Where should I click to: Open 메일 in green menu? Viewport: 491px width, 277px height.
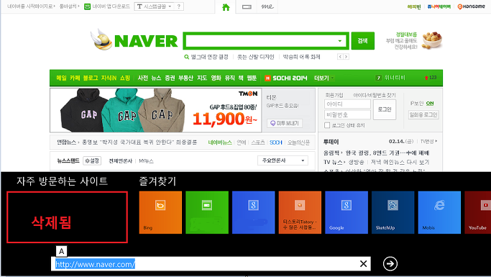point(61,78)
